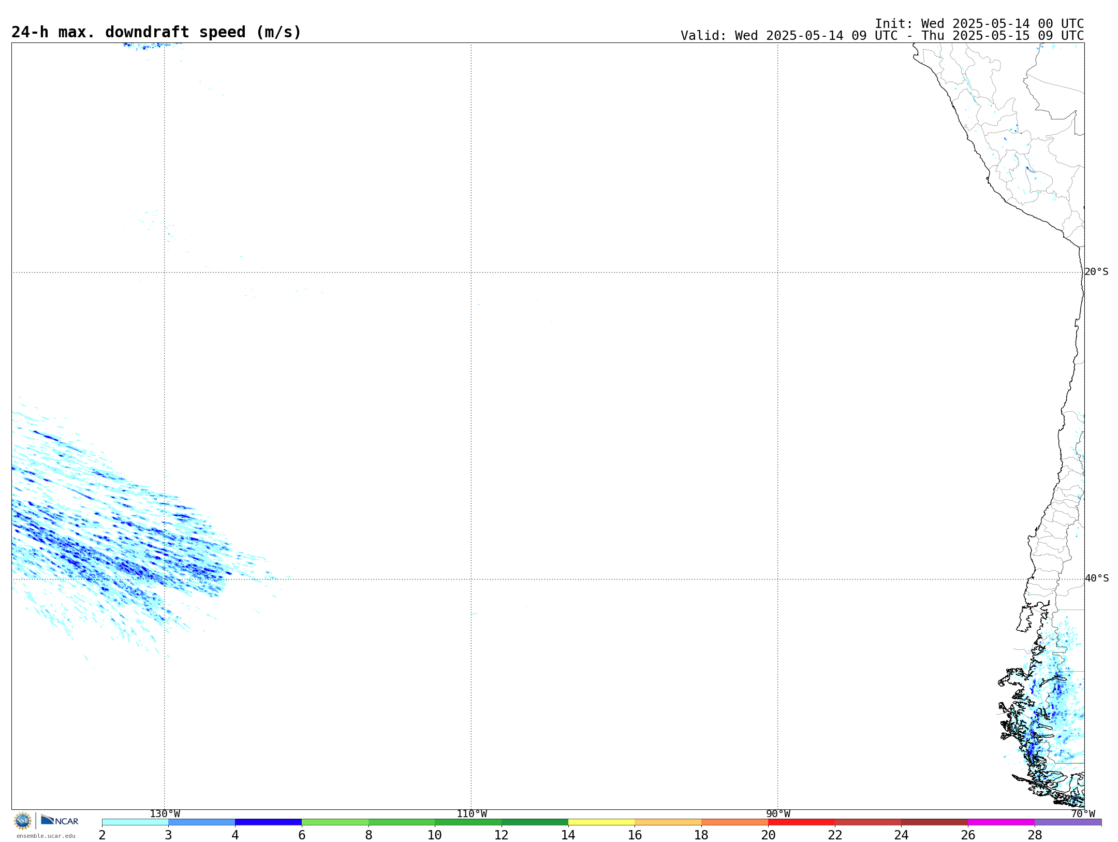
Task: Select the green 8-10 colorbar swatch
Action: point(402,822)
